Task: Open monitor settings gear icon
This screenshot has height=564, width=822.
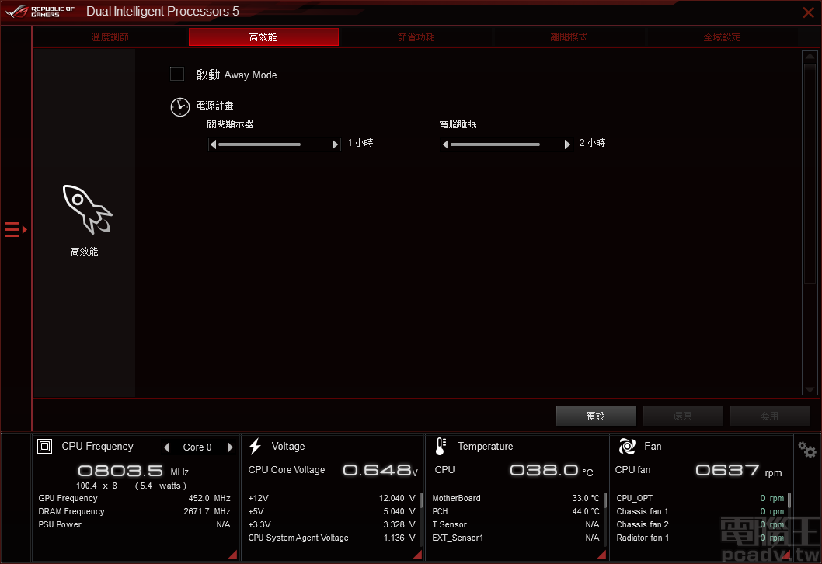Action: [806, 449]
